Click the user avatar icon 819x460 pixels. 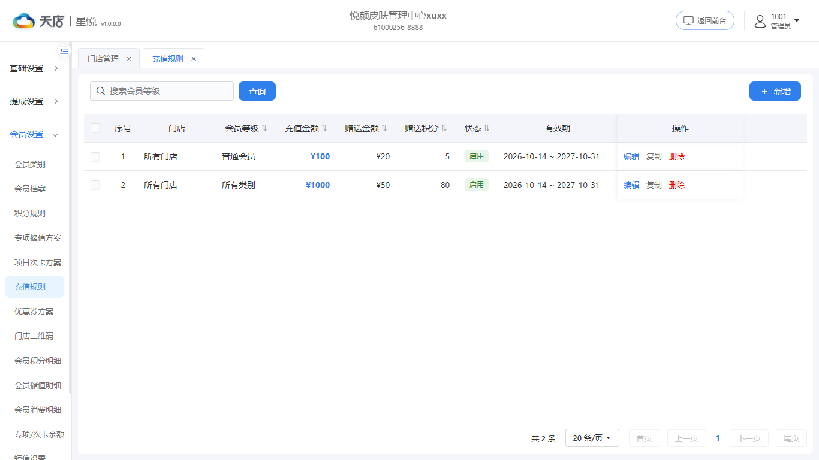coord(760,22)
